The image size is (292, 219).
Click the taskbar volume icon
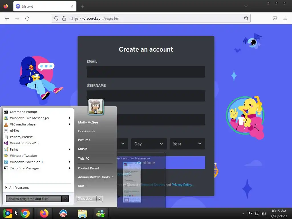264,213
